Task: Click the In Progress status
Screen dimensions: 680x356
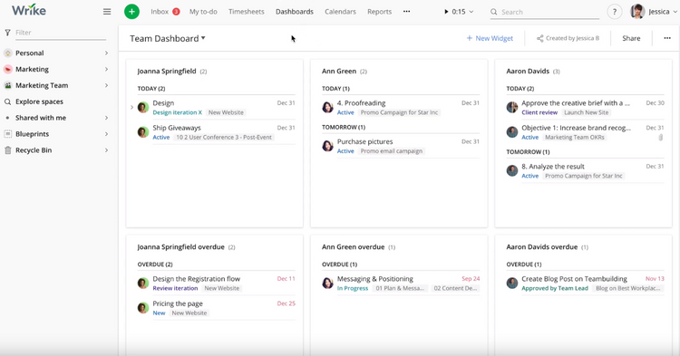Action: (353, 288)
